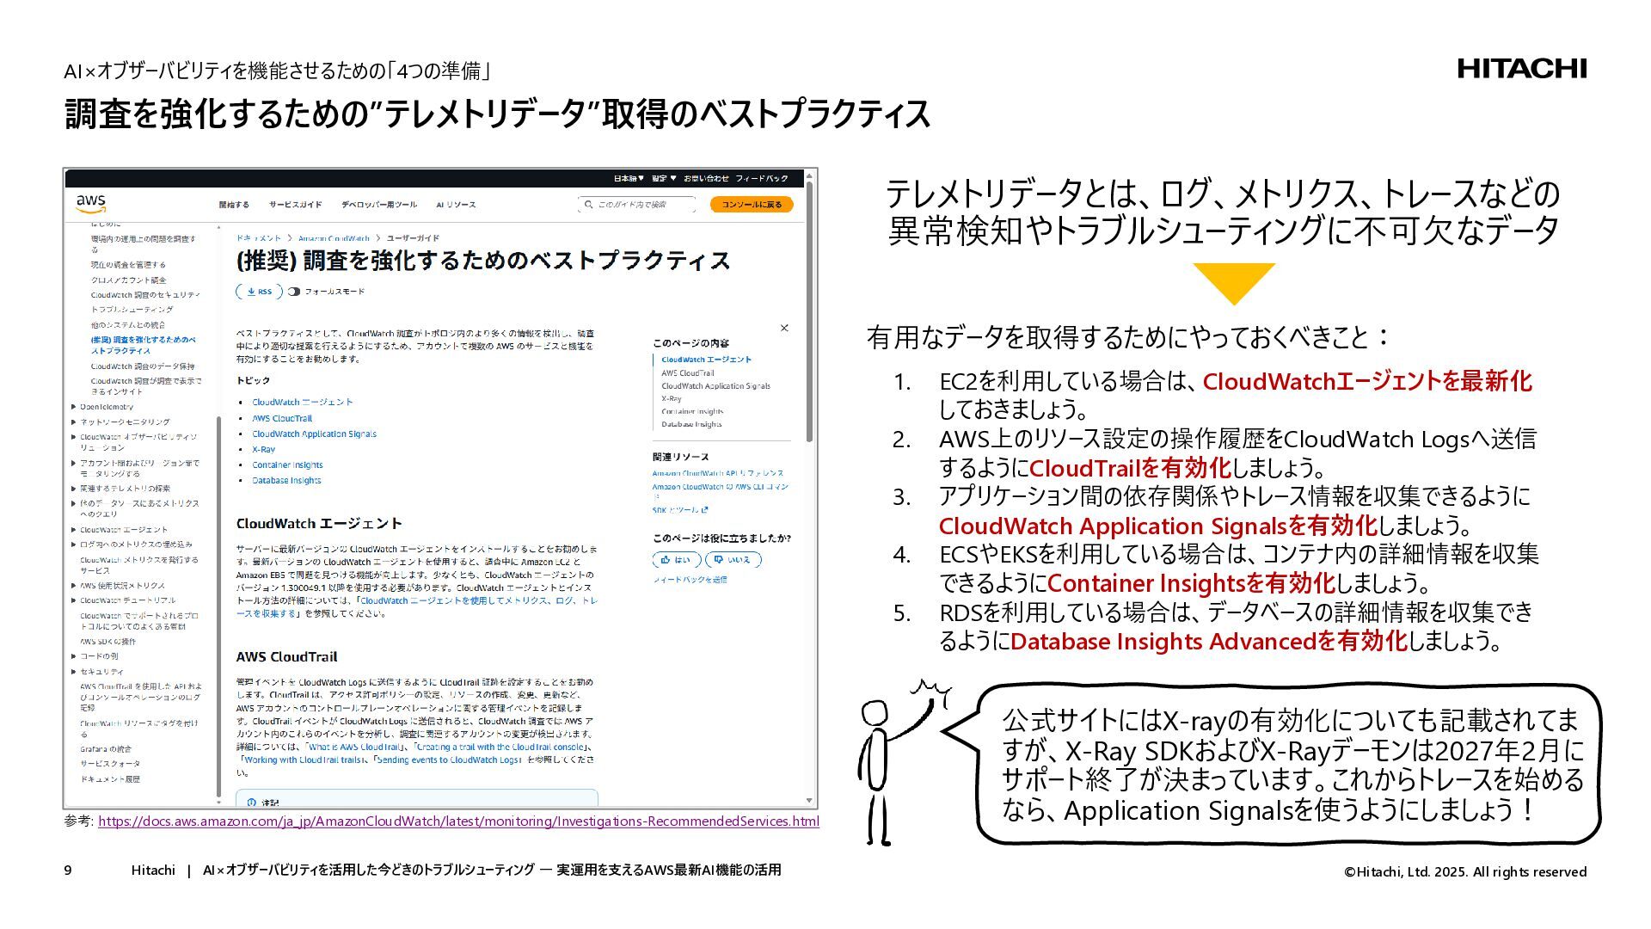Open デベロッパー用ツール menu item
This screenshot has height=929, width=1651.
379,205
